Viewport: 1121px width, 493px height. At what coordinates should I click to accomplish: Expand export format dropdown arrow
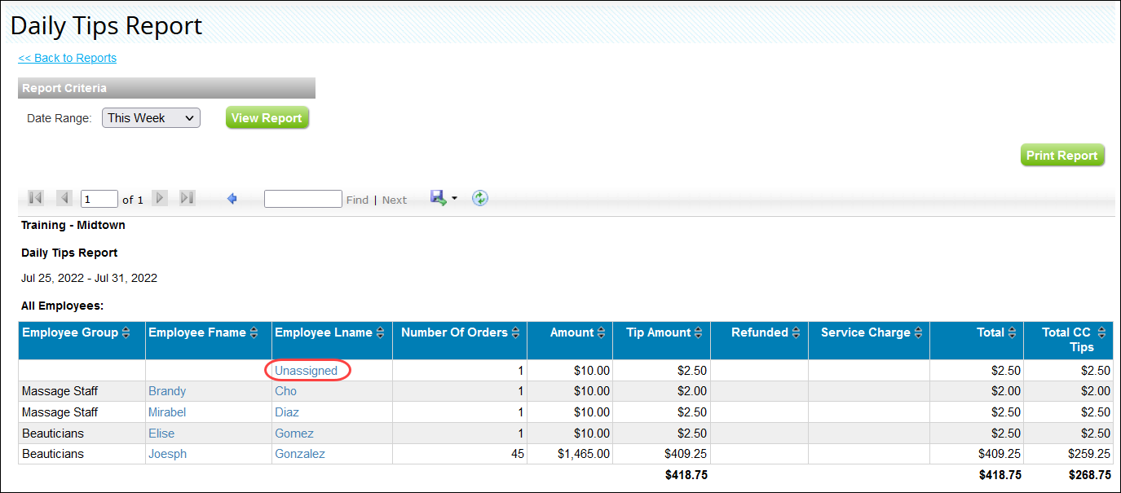point(454,198)
